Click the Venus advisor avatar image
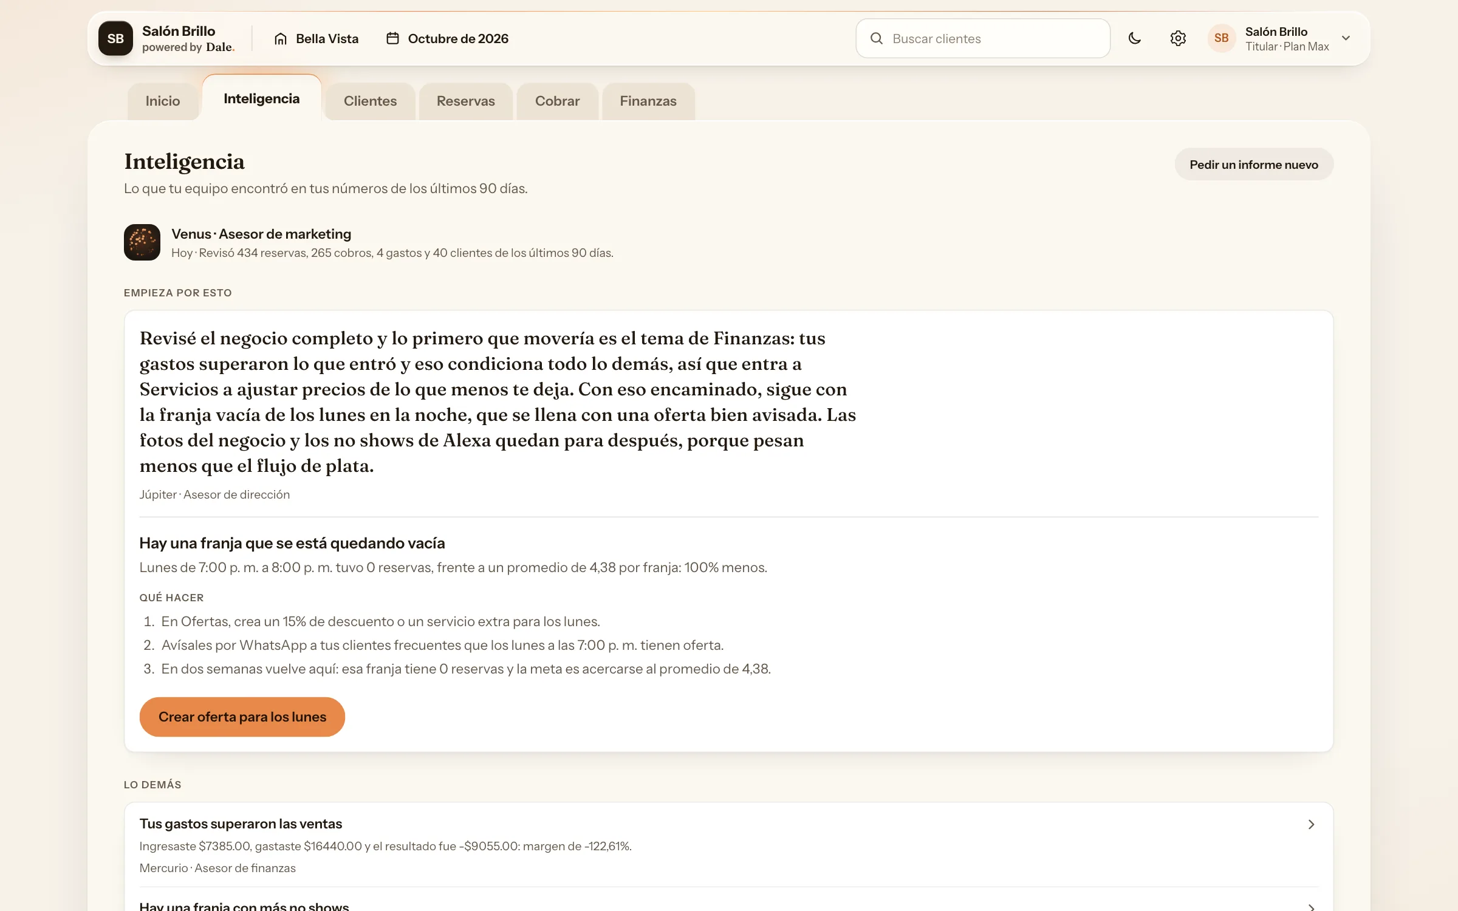Screen dimensions: 1458x911 click(x=142, y=242)
